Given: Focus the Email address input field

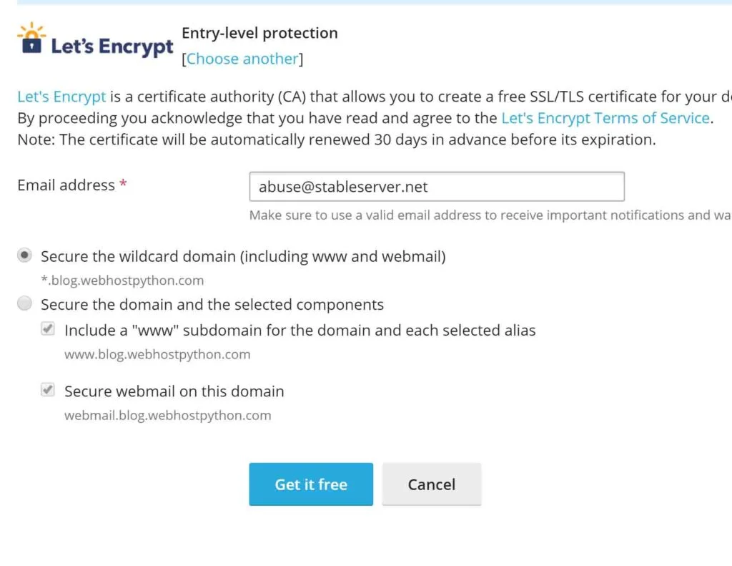Looking at the screenshot, I should click(x=437, y=187).
